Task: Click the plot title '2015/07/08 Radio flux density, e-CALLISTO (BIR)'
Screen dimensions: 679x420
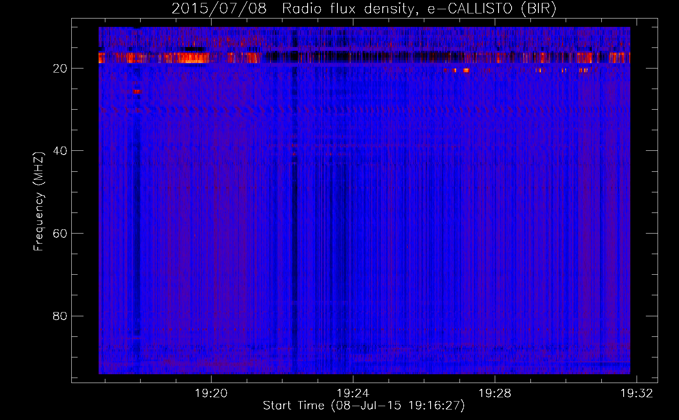Action: pos(364,8)
